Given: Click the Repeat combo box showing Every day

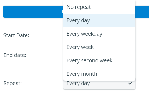Looking at the screenshot, I should 99,85.
